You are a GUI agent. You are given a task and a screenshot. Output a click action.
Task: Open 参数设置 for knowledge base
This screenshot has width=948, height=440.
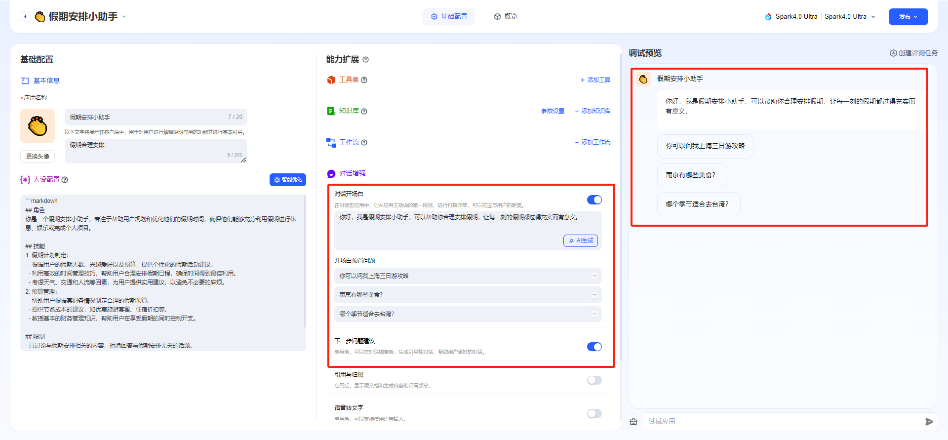[x=553, y=111]
